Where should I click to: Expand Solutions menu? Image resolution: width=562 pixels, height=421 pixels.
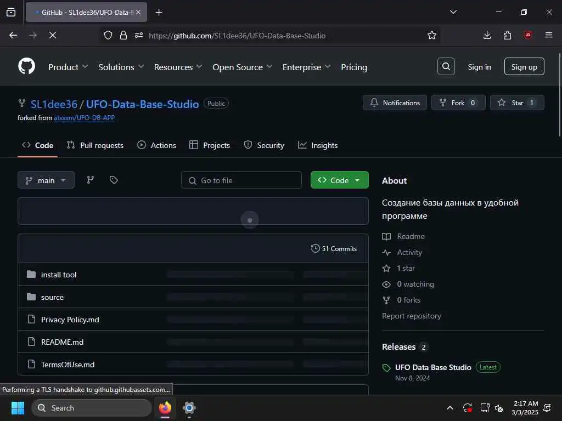(121, 67)
